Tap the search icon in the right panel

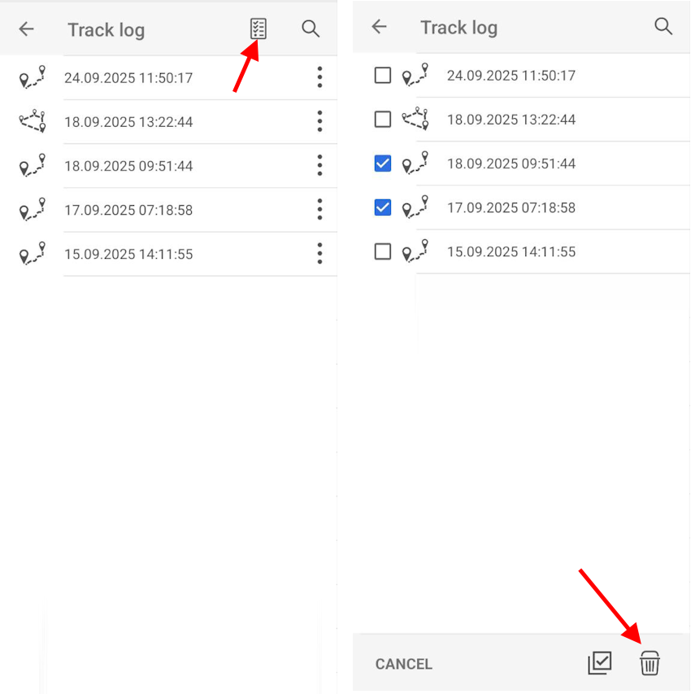coord(663,27)
